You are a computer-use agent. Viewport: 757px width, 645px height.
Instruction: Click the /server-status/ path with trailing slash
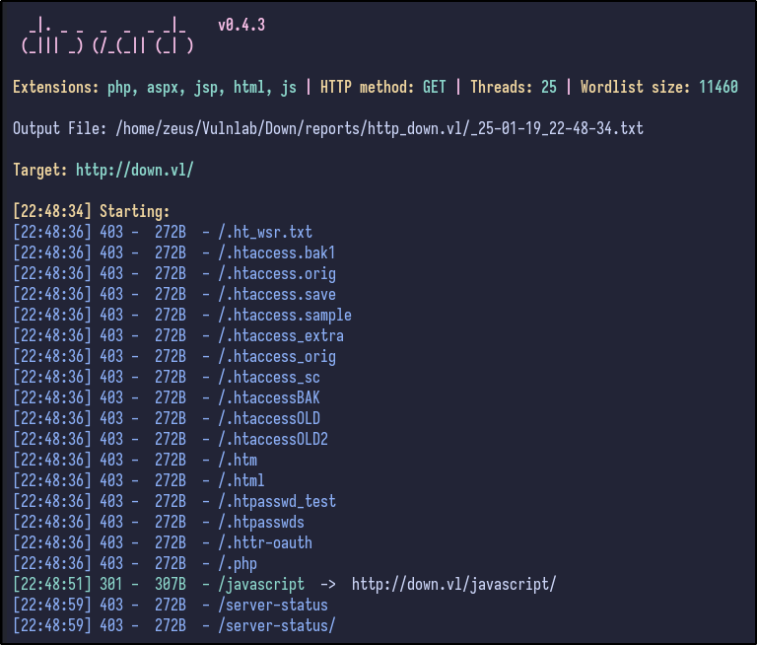(276, 625)
